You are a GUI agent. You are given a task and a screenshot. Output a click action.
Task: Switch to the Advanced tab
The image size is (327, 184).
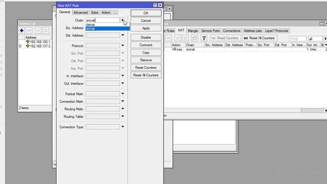coord(81,12)
